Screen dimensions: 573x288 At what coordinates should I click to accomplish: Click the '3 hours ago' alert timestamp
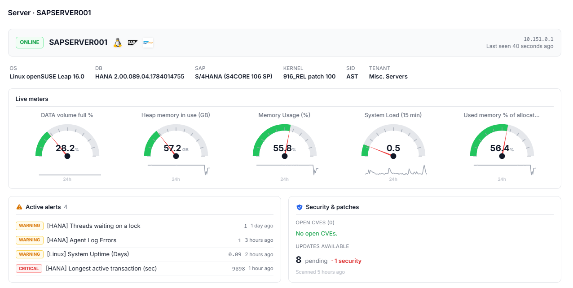[x=259, y=240]
